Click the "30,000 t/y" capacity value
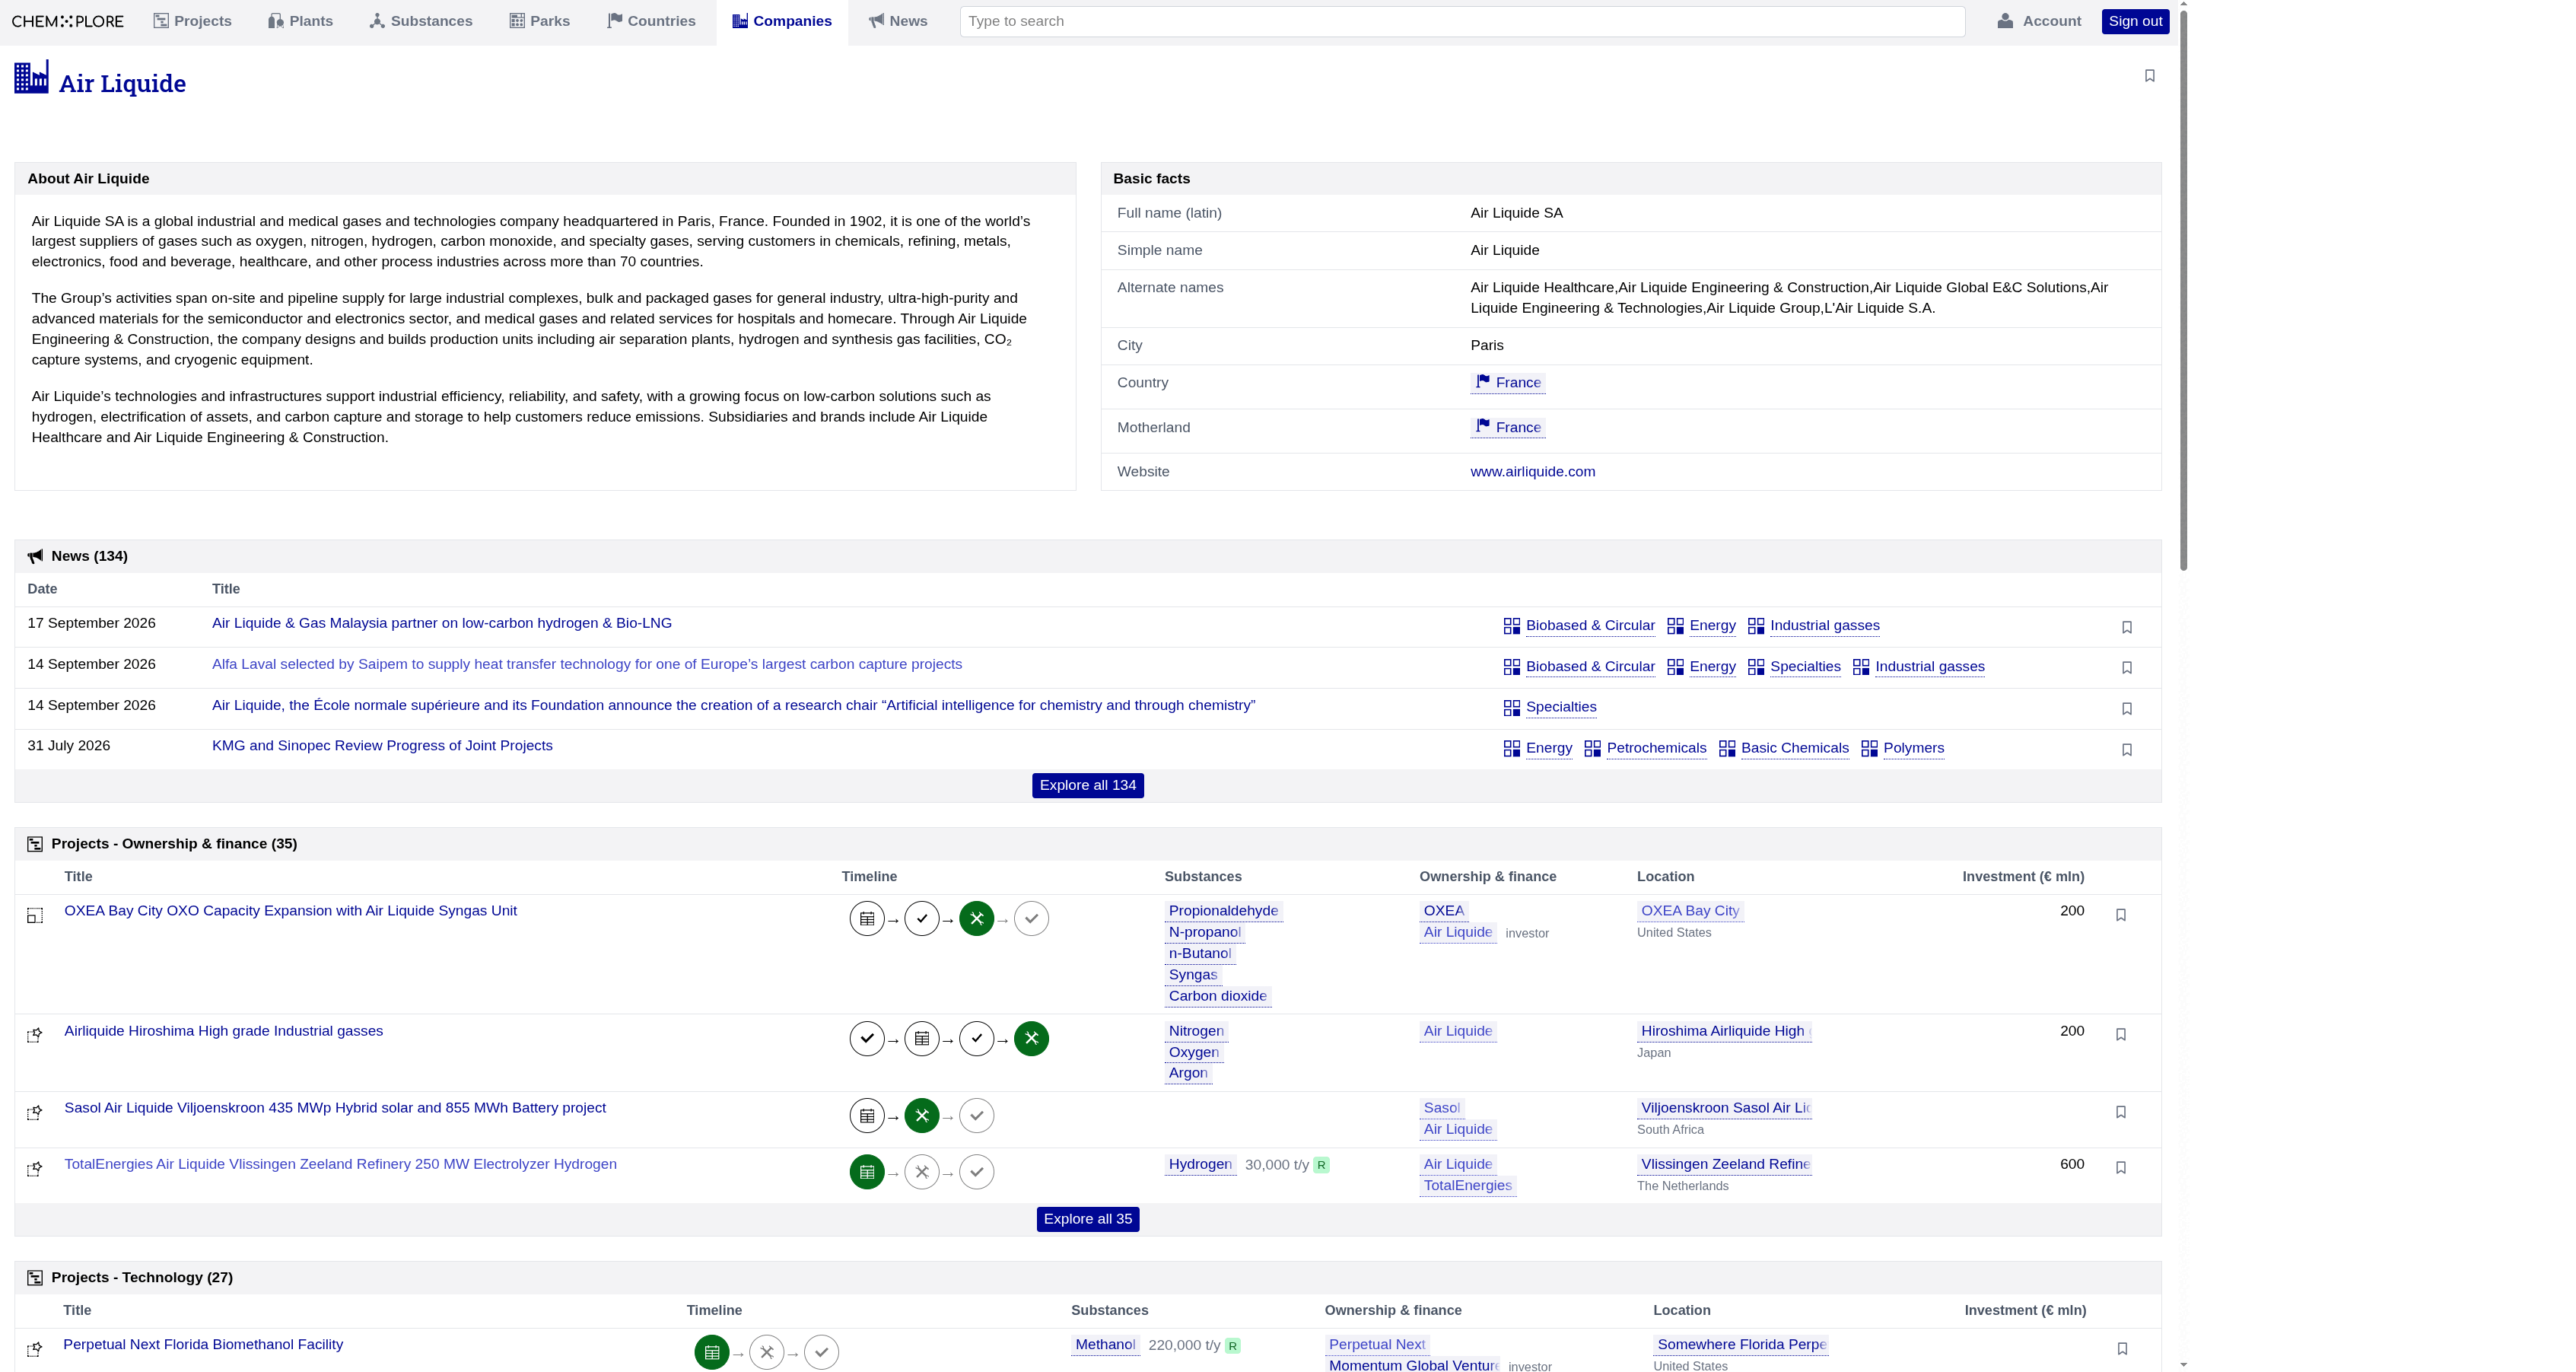Image resolution: width=2576 pixels, height=1372 pixels. pos(1276,1165)
